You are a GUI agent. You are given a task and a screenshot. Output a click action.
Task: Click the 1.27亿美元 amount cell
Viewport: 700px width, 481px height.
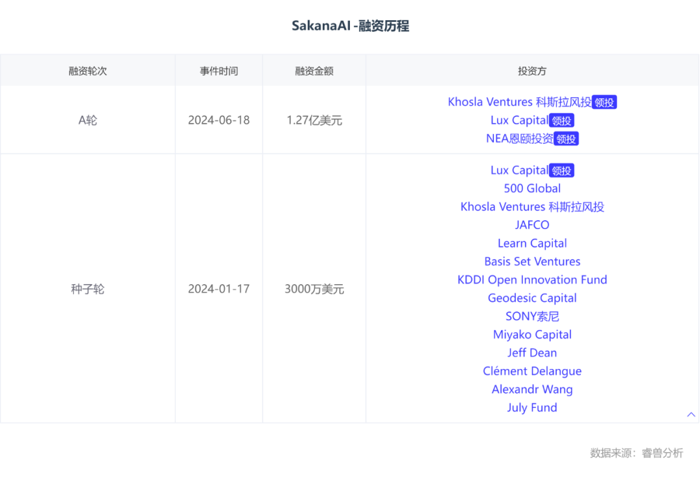(x=314, y=120)
